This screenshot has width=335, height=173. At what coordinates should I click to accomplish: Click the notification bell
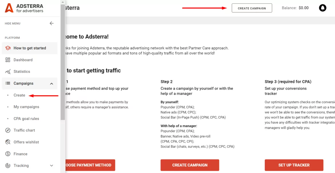tap(323, 8)
